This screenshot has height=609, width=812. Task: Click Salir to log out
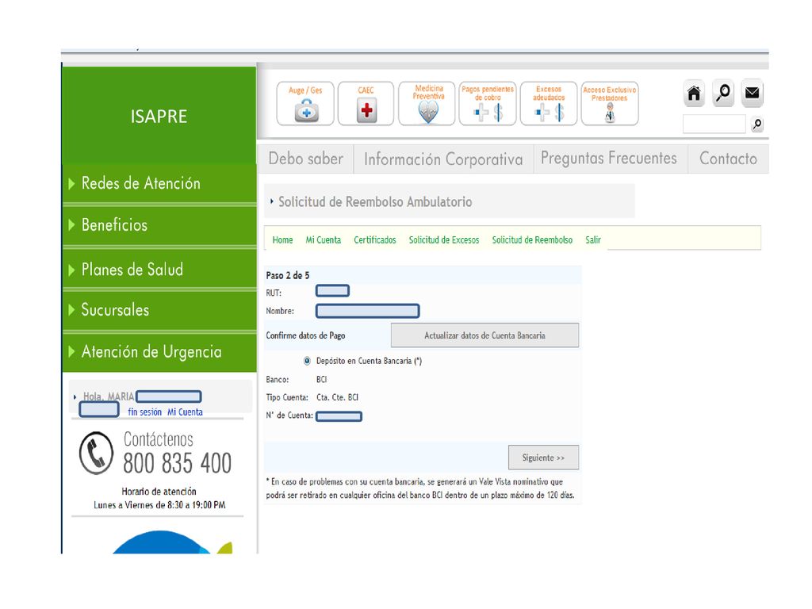[x=593, y=239]
